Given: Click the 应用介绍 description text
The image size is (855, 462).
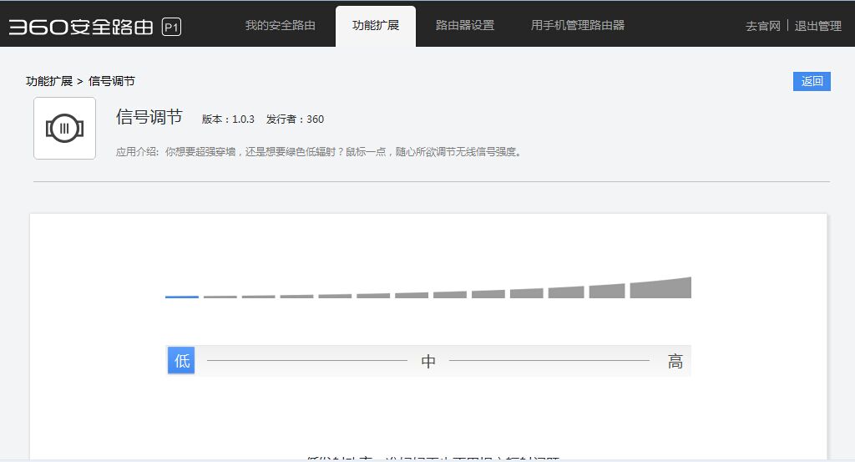Looking at the screenshot, I should [x=320, y=152].
